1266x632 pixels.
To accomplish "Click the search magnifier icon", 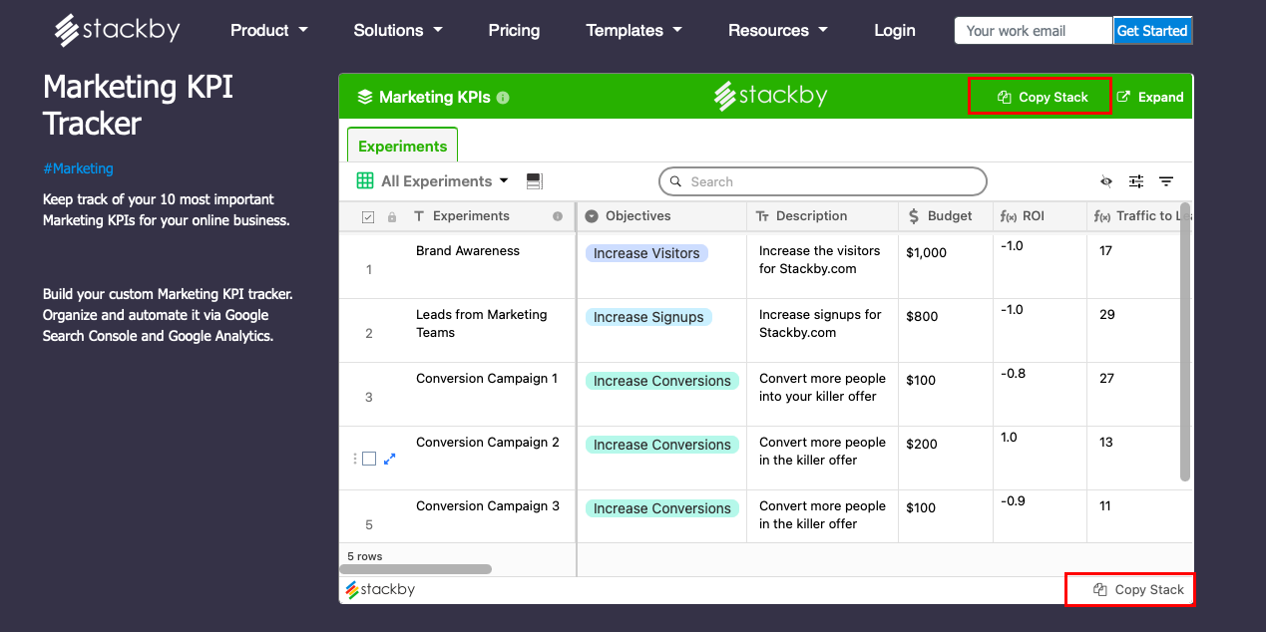I will (x=677, y=181).
